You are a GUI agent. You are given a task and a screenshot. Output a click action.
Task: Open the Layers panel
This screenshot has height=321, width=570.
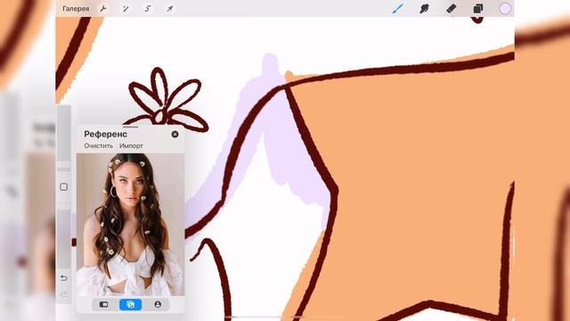(x=478, y=8)
